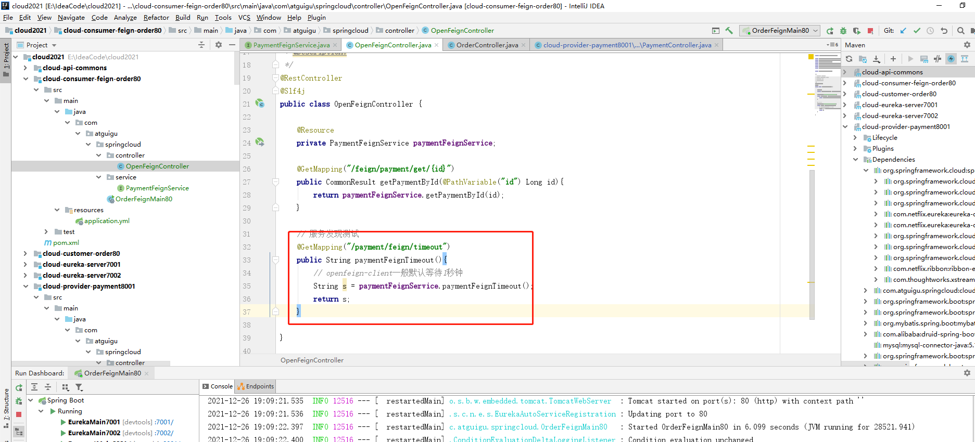Update project via Git blue arrow
975x442 pixels.
coord(903,31)
